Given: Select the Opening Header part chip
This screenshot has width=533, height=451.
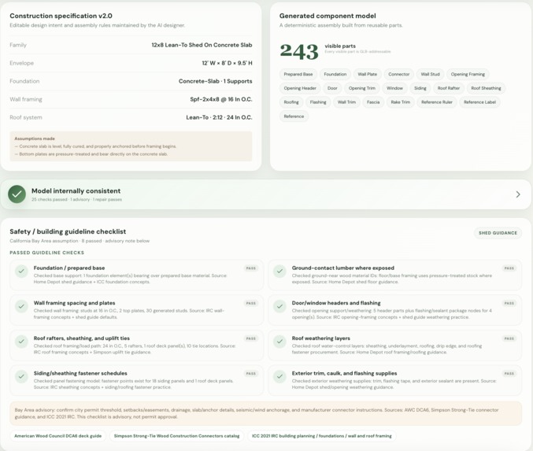Looking at the screenshot, I should coord(300,88).
